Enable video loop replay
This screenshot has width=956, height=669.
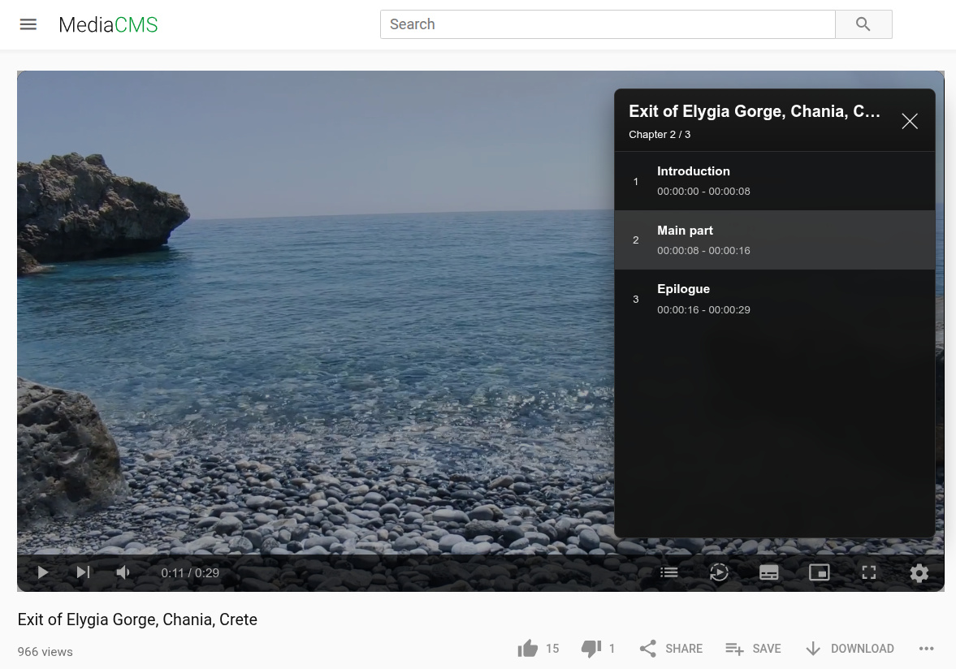click(x=719, y=572)
